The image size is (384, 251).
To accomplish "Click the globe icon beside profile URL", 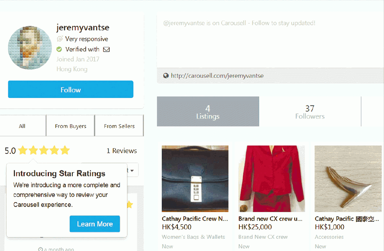I will (166, 75).
